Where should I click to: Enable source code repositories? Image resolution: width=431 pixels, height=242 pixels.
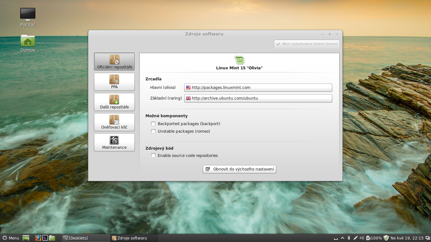coord(153,155)
